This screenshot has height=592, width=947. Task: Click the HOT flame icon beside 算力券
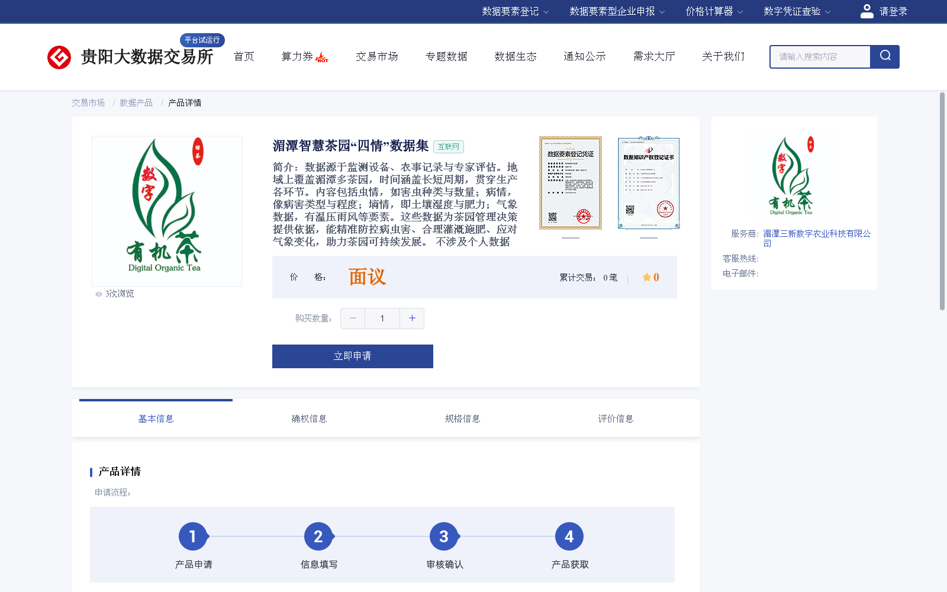[322, 57]
